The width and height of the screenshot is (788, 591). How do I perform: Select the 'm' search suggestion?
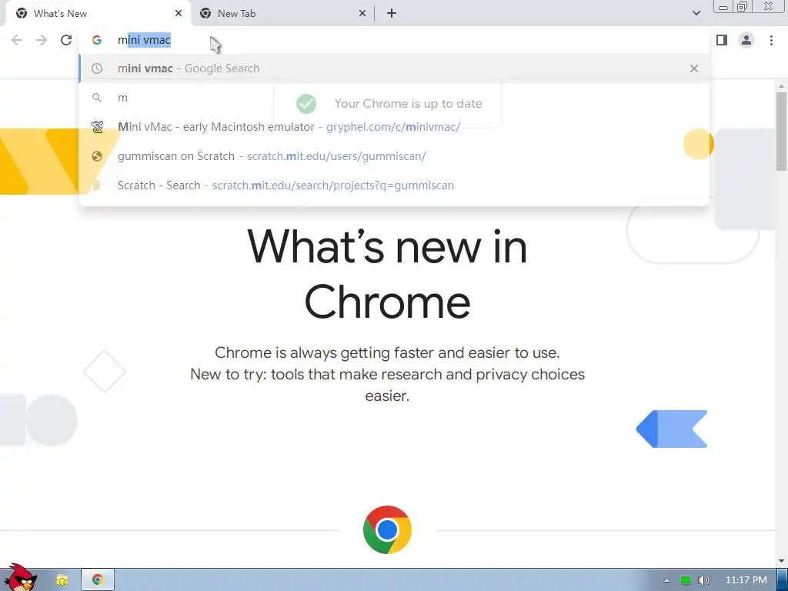tap(394, 98)
